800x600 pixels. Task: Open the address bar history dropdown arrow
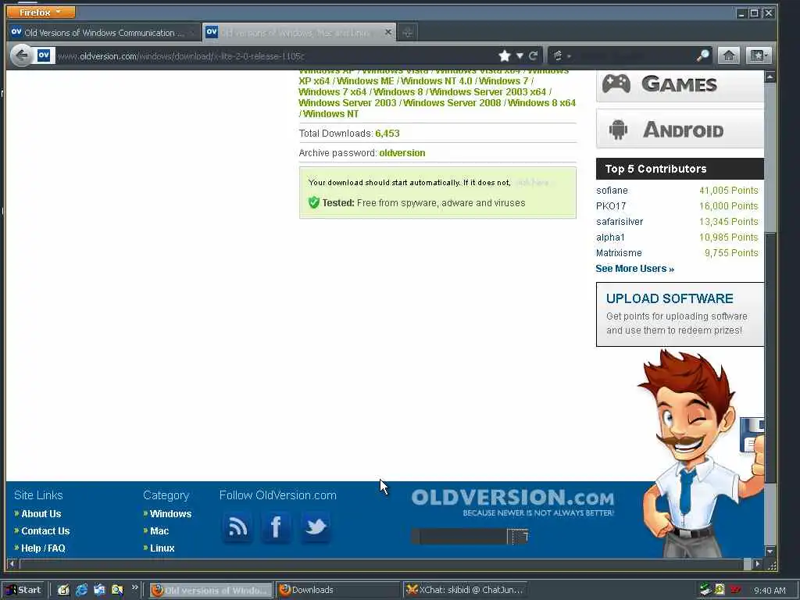click(x=520, y=55)
